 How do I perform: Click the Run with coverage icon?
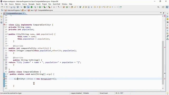(x=45, y=7)
